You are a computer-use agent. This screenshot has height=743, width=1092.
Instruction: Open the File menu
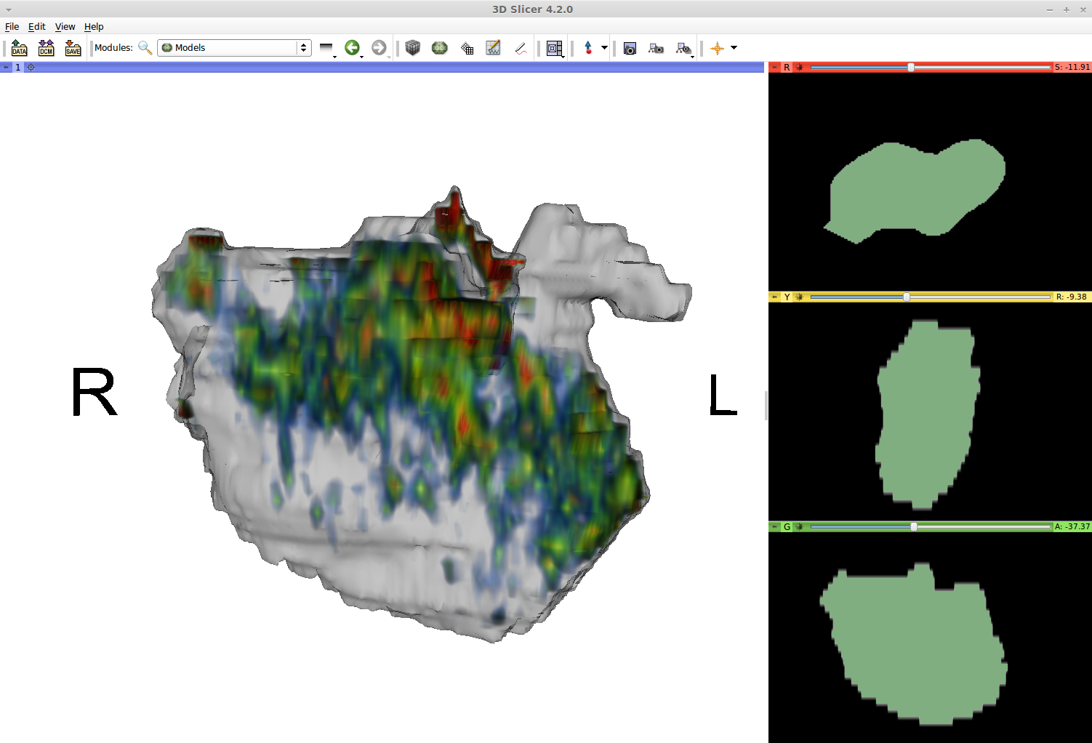(x=12, y=27)
